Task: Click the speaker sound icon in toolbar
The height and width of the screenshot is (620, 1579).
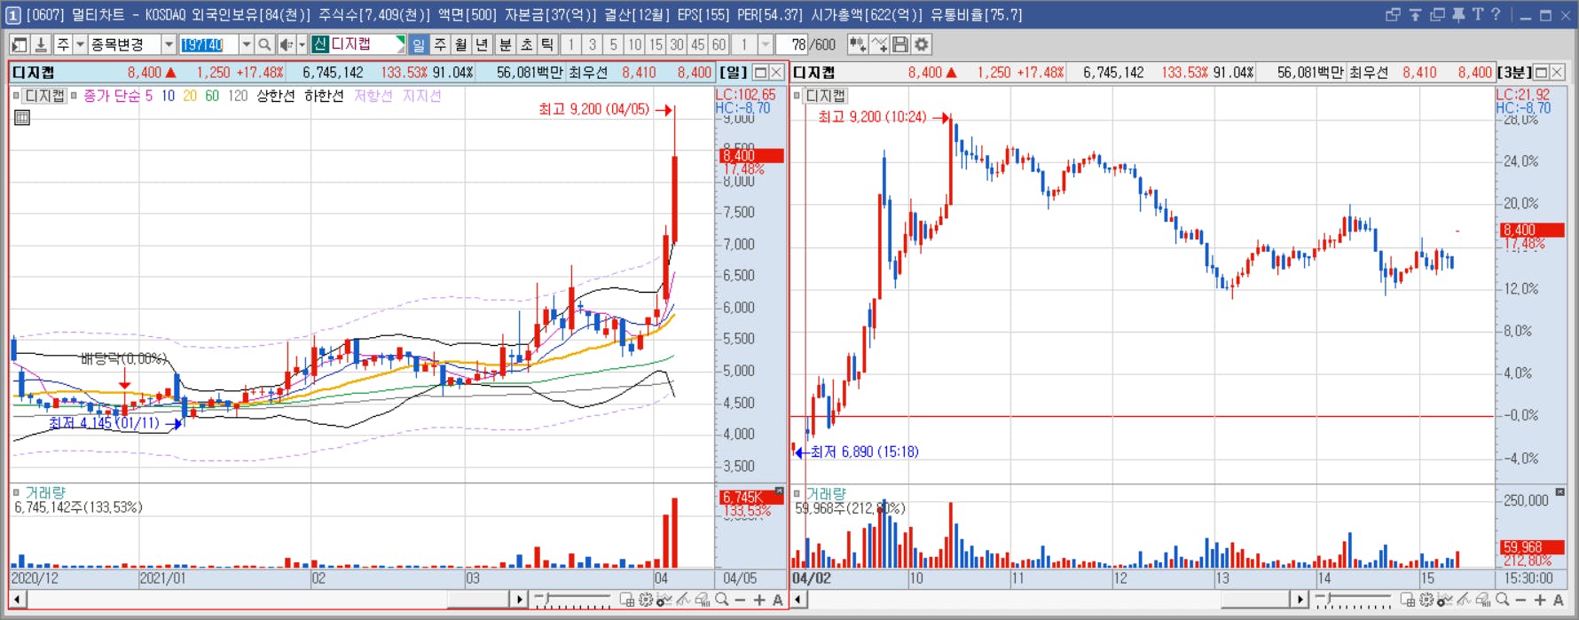Action: [x=287, y=44]
